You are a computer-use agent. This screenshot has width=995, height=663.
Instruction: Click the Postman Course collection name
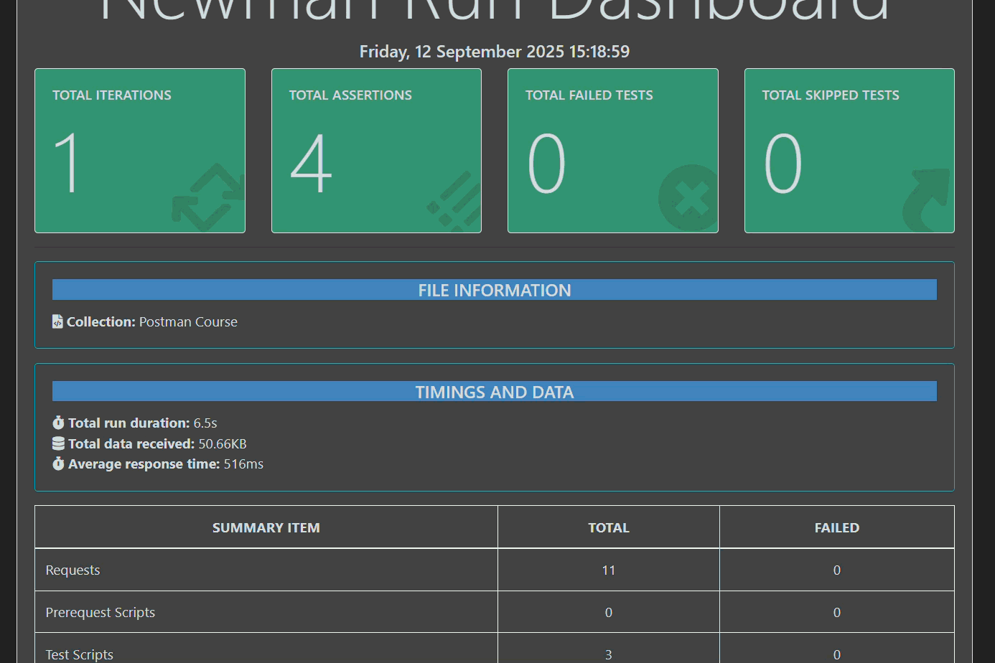click(188, 321)
